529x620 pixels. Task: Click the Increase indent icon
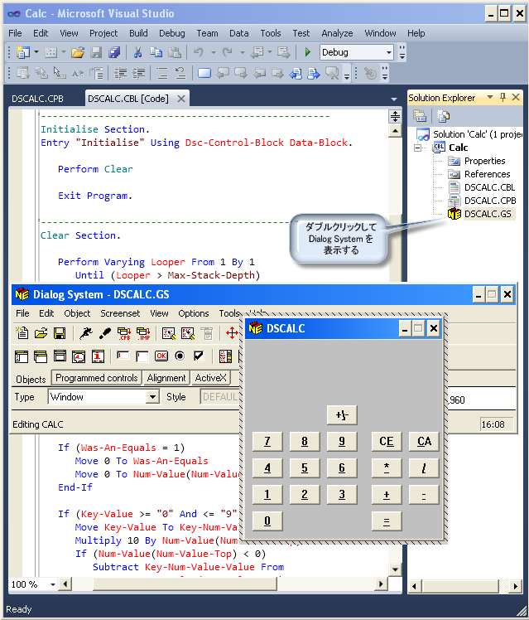[138, 73]
